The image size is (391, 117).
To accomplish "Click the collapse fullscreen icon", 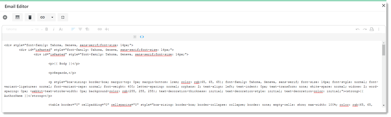I will coord(63,17).
